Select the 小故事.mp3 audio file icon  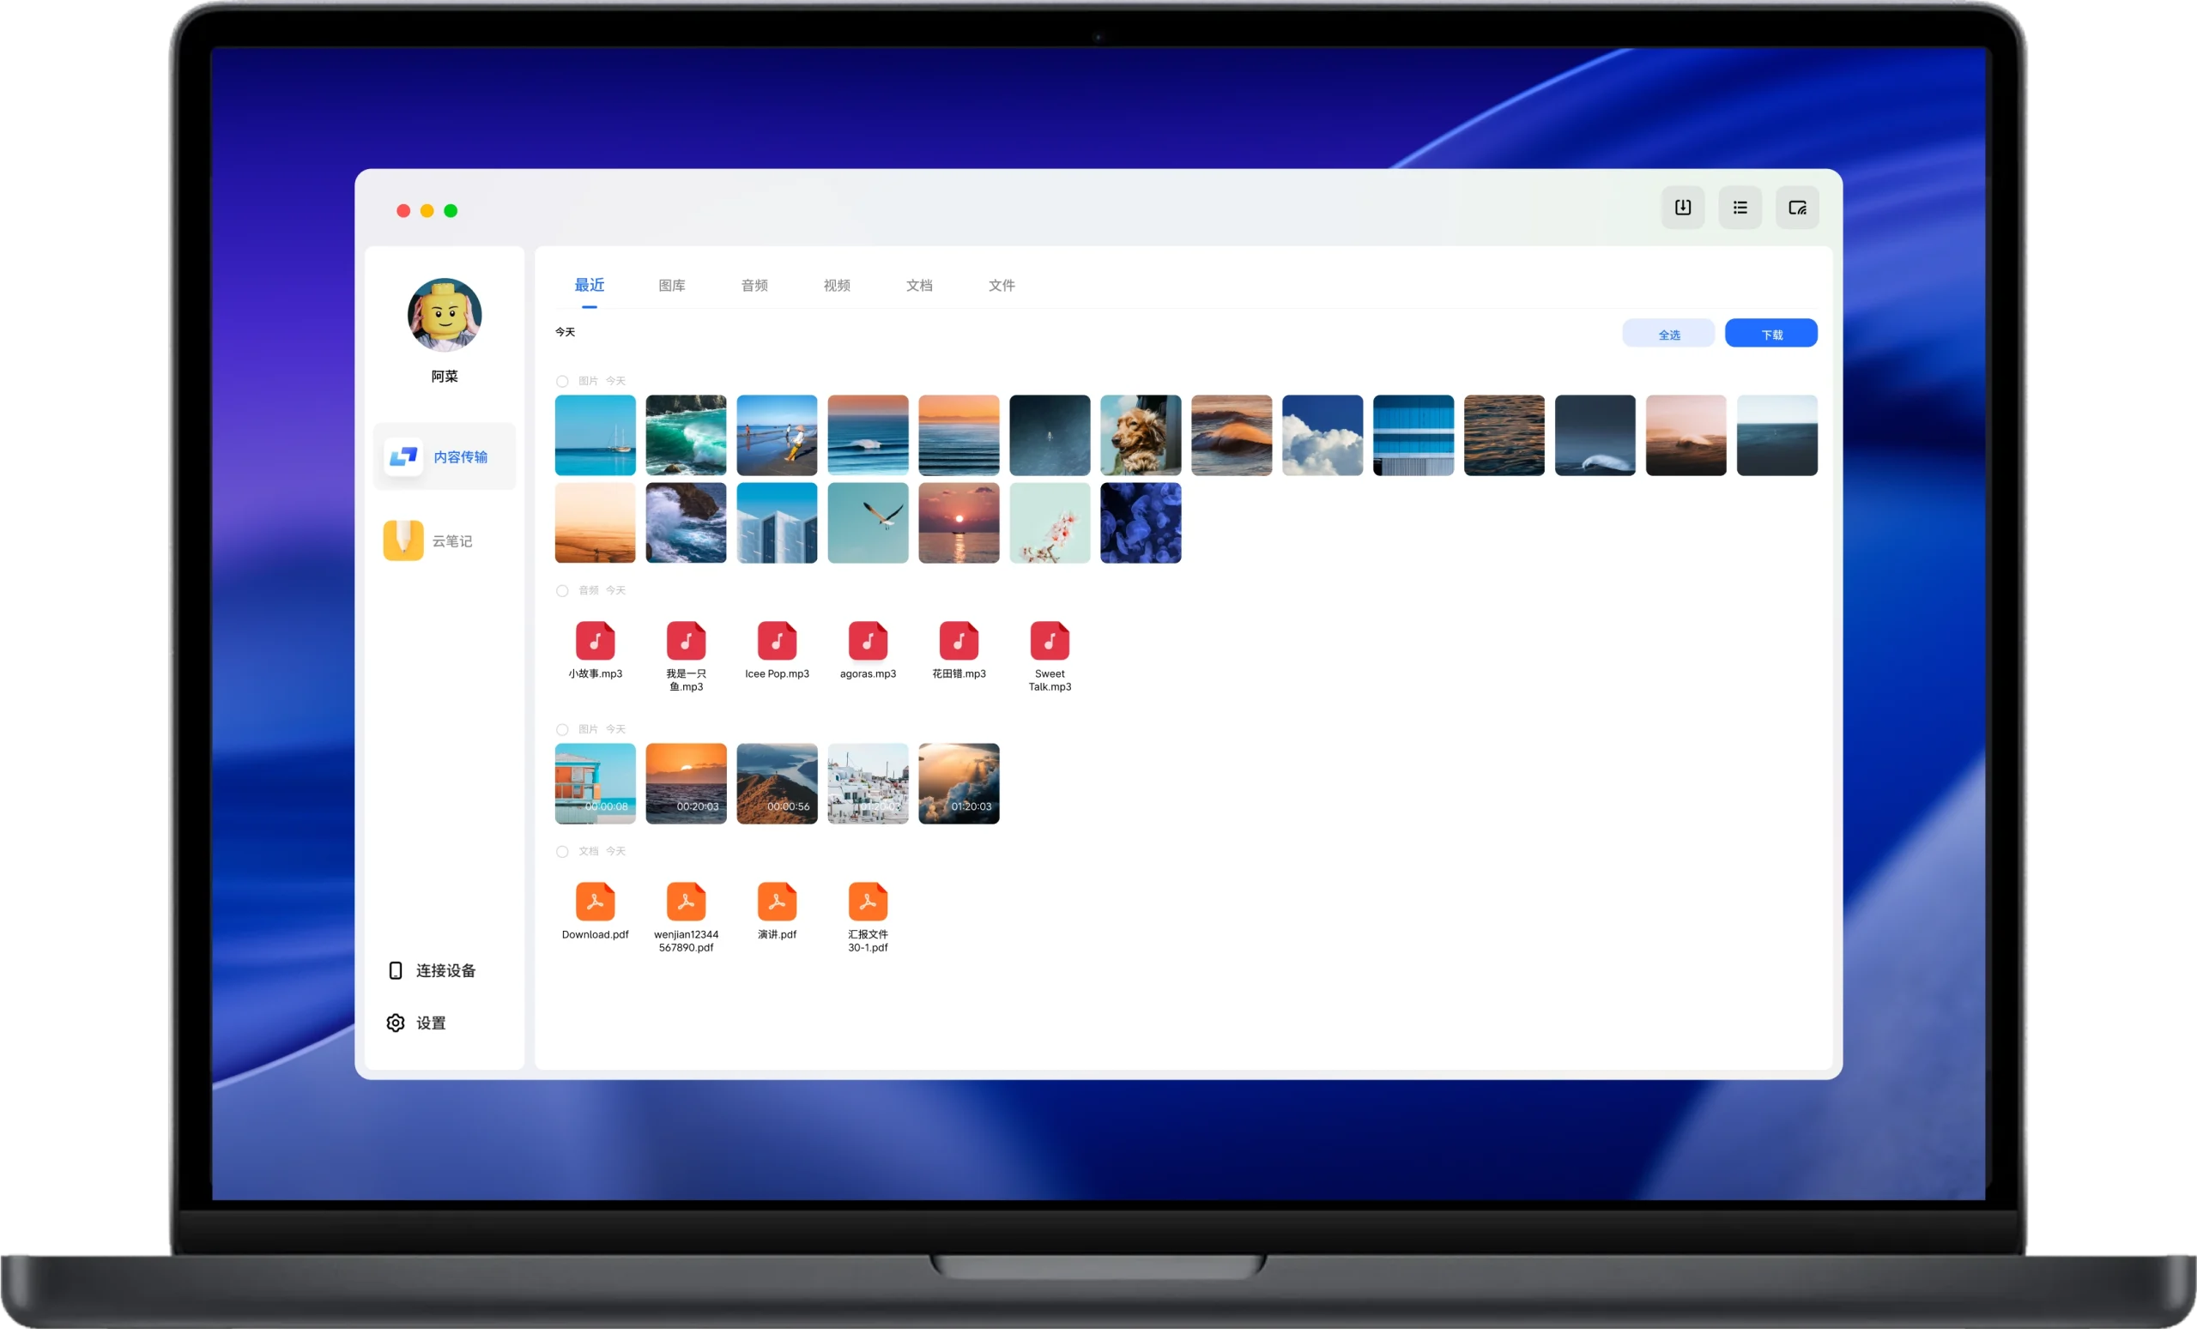pos(595,640)
